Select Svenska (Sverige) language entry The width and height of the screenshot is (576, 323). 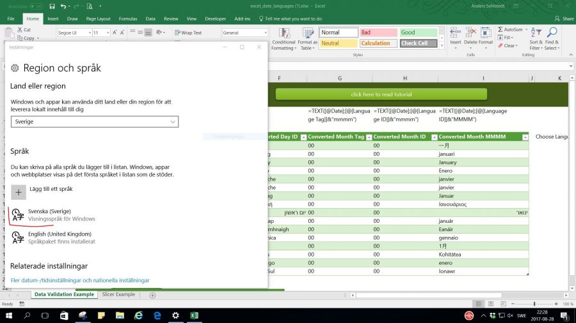coord(53,215)
